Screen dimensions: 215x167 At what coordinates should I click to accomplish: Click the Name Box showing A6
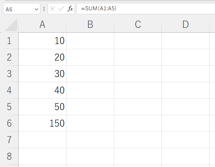[22, 9]
